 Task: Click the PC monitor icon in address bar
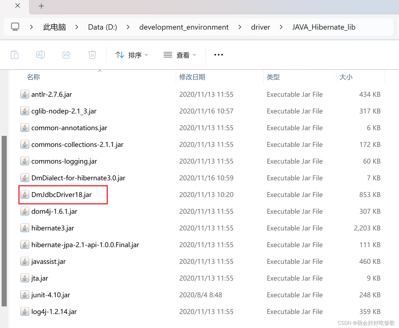tap(15, 27)
